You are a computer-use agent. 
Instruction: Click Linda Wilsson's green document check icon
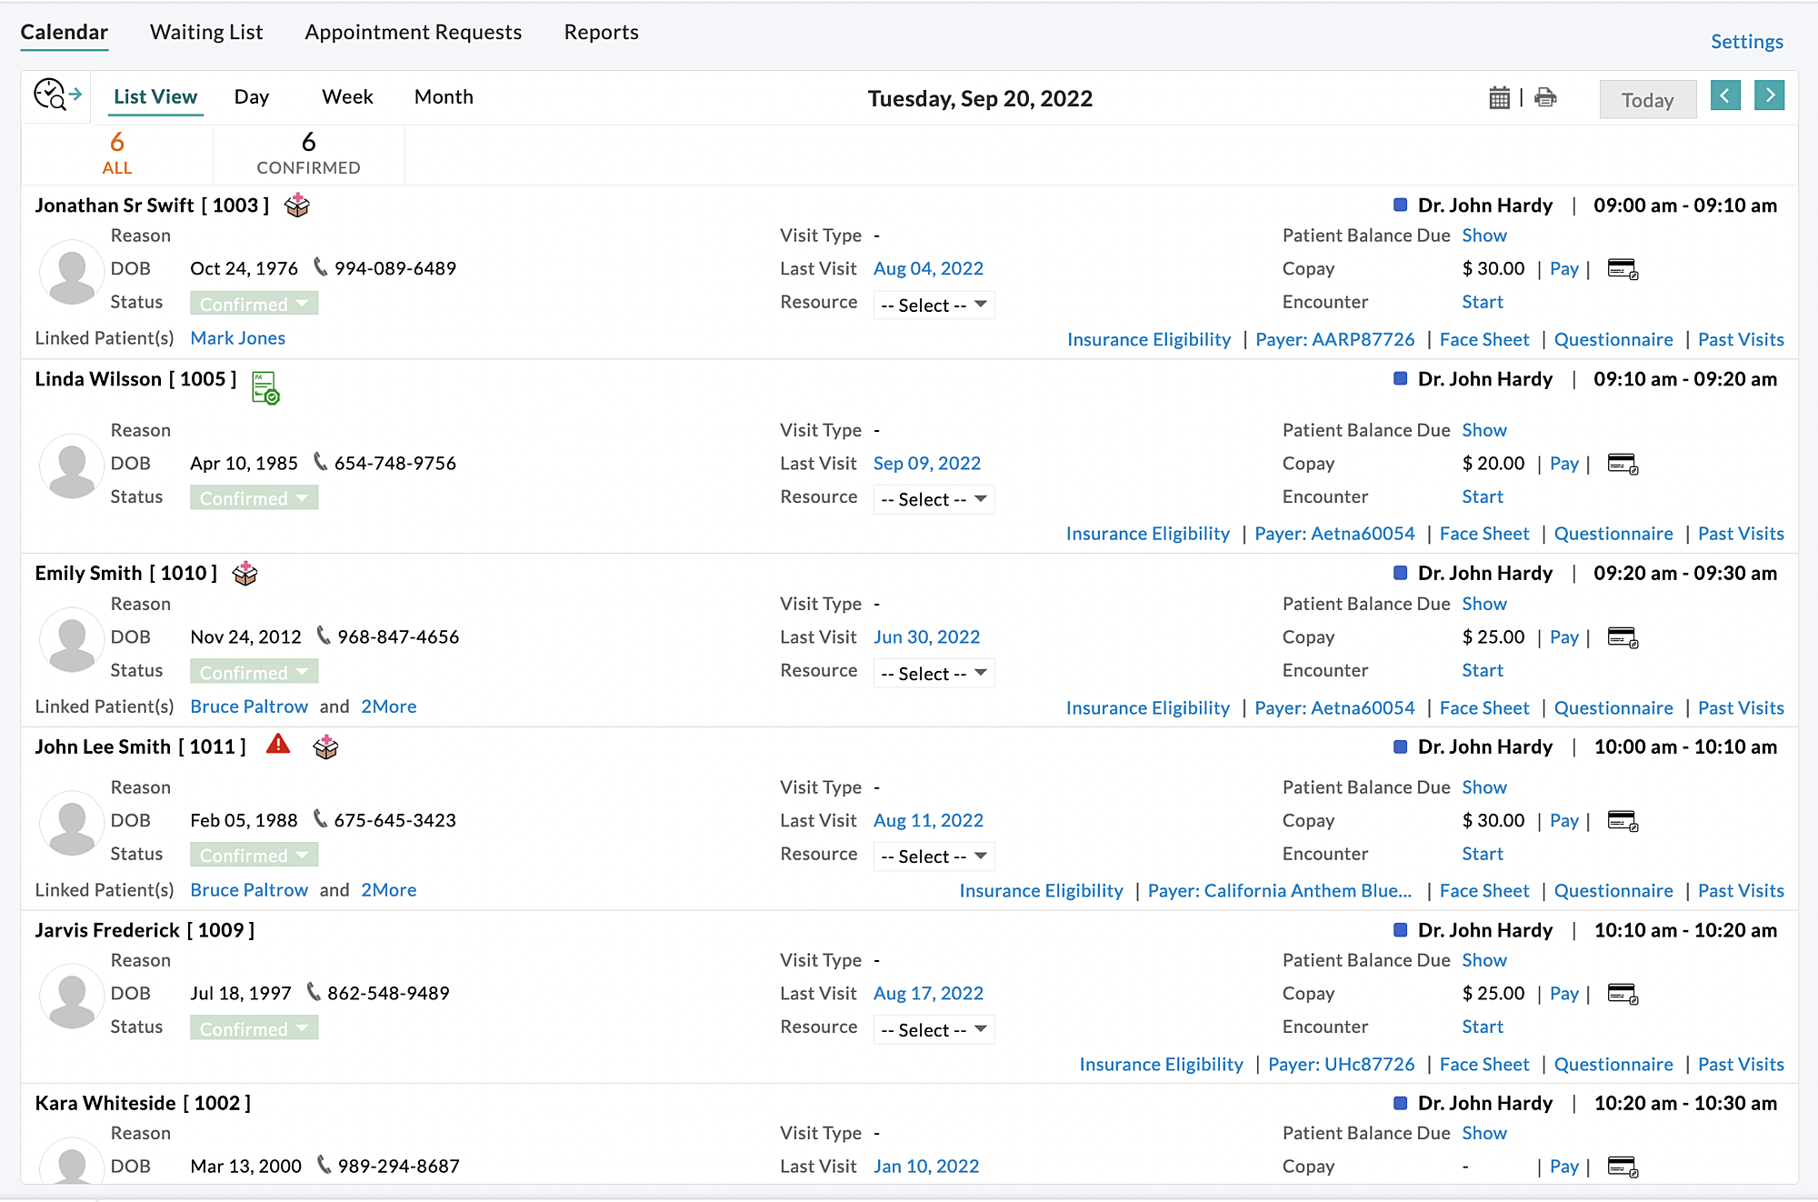click(x=265, y=388)
